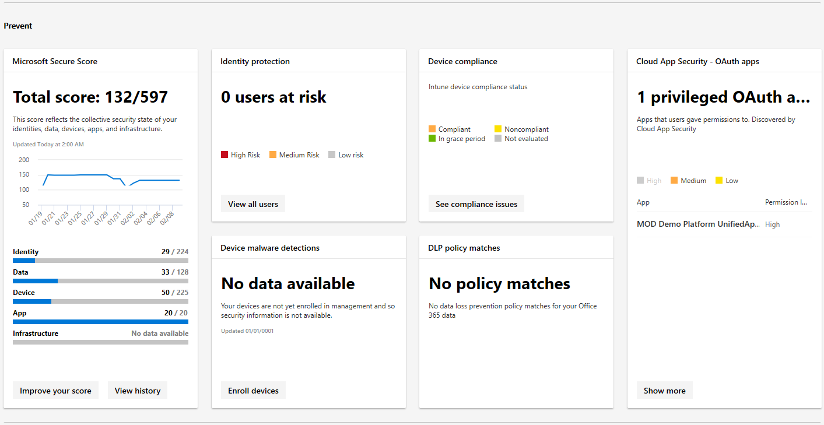The image size is (824, 425).
Task: Select the Low risk gray legend swatch
Action: pos(332,155)
